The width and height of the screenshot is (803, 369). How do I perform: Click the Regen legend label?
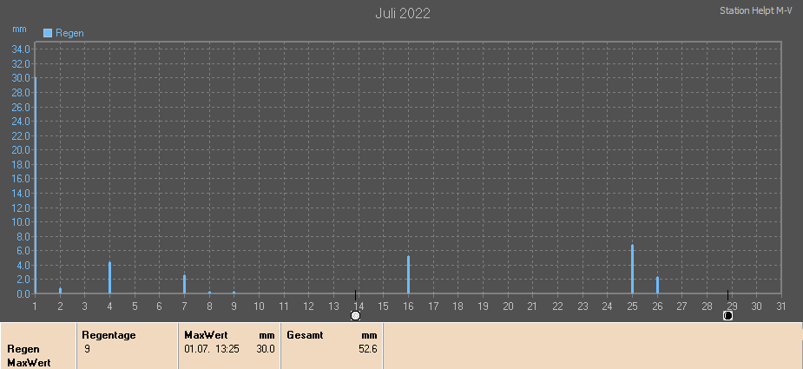69,33
